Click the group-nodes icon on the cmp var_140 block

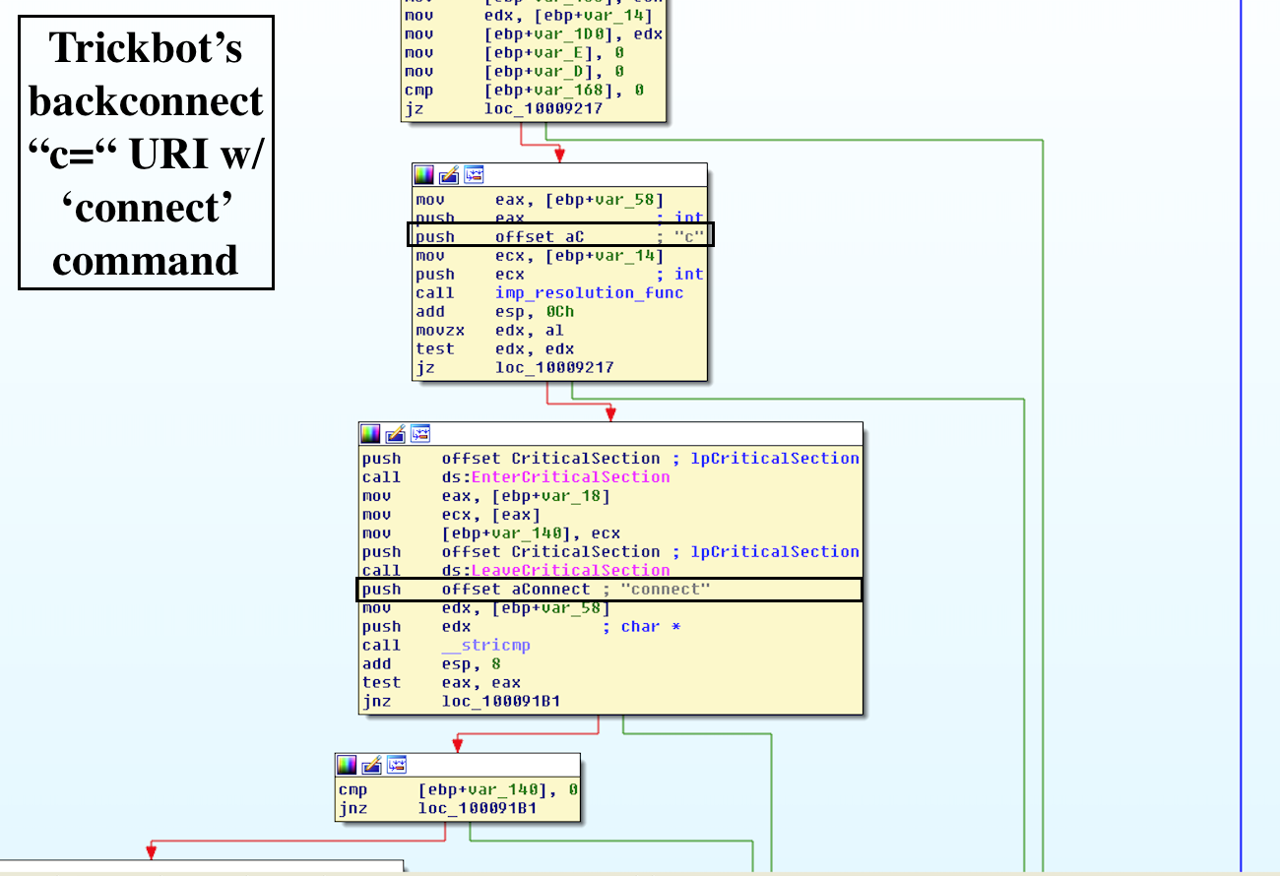click(x=396, y=765)
